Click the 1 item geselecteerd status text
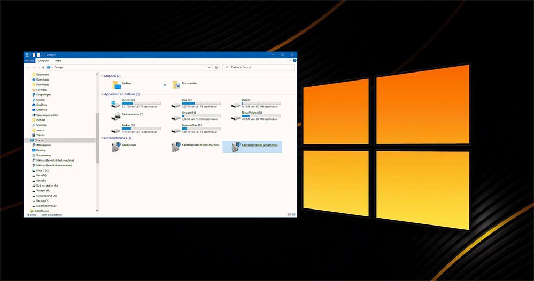The height and width of the screenshot is (281, 534). [51, 215]
